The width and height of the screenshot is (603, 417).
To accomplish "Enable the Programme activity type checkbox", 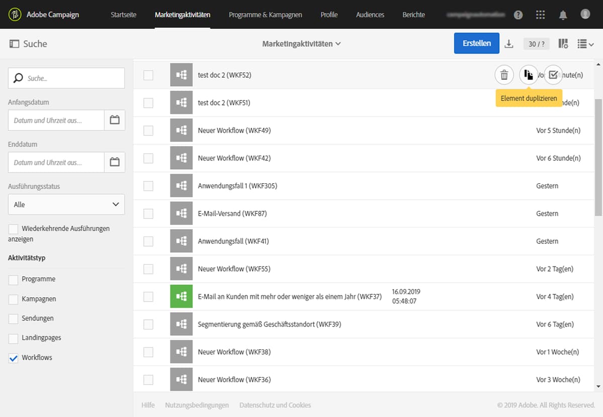I will [x=13, y=279].
